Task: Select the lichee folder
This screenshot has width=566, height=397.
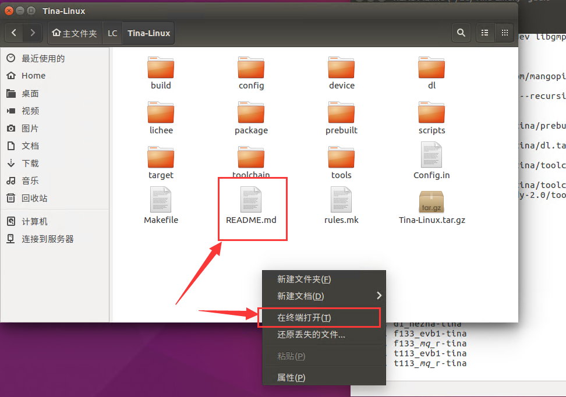Action: tap(161, 118)
